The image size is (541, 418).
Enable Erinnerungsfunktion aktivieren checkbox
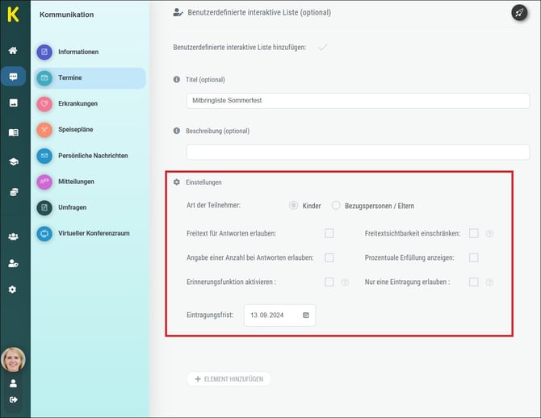tap(329, 282)
